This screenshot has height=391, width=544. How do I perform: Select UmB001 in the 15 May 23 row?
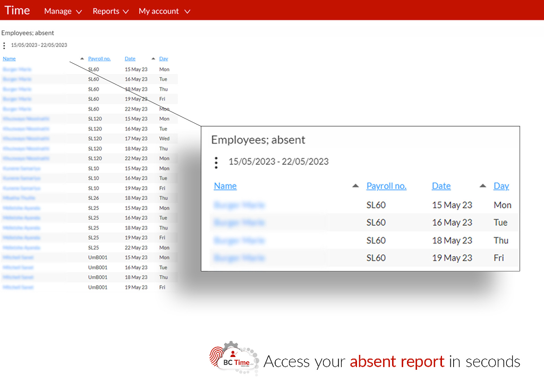pyautogui.click(x=98, y=258)
